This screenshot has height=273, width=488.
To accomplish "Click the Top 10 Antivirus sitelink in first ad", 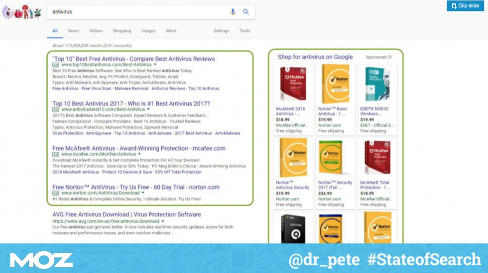I will click(x=204, y=89).
